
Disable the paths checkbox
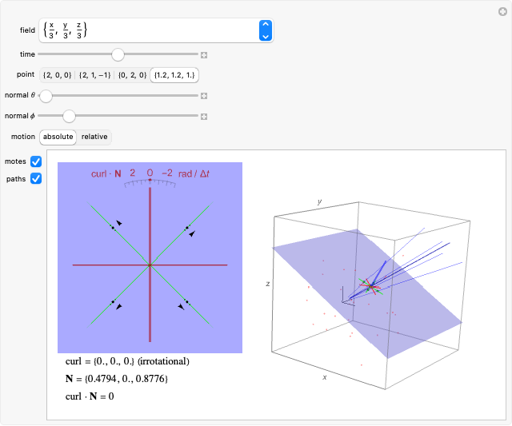click(x=36, y=178)
